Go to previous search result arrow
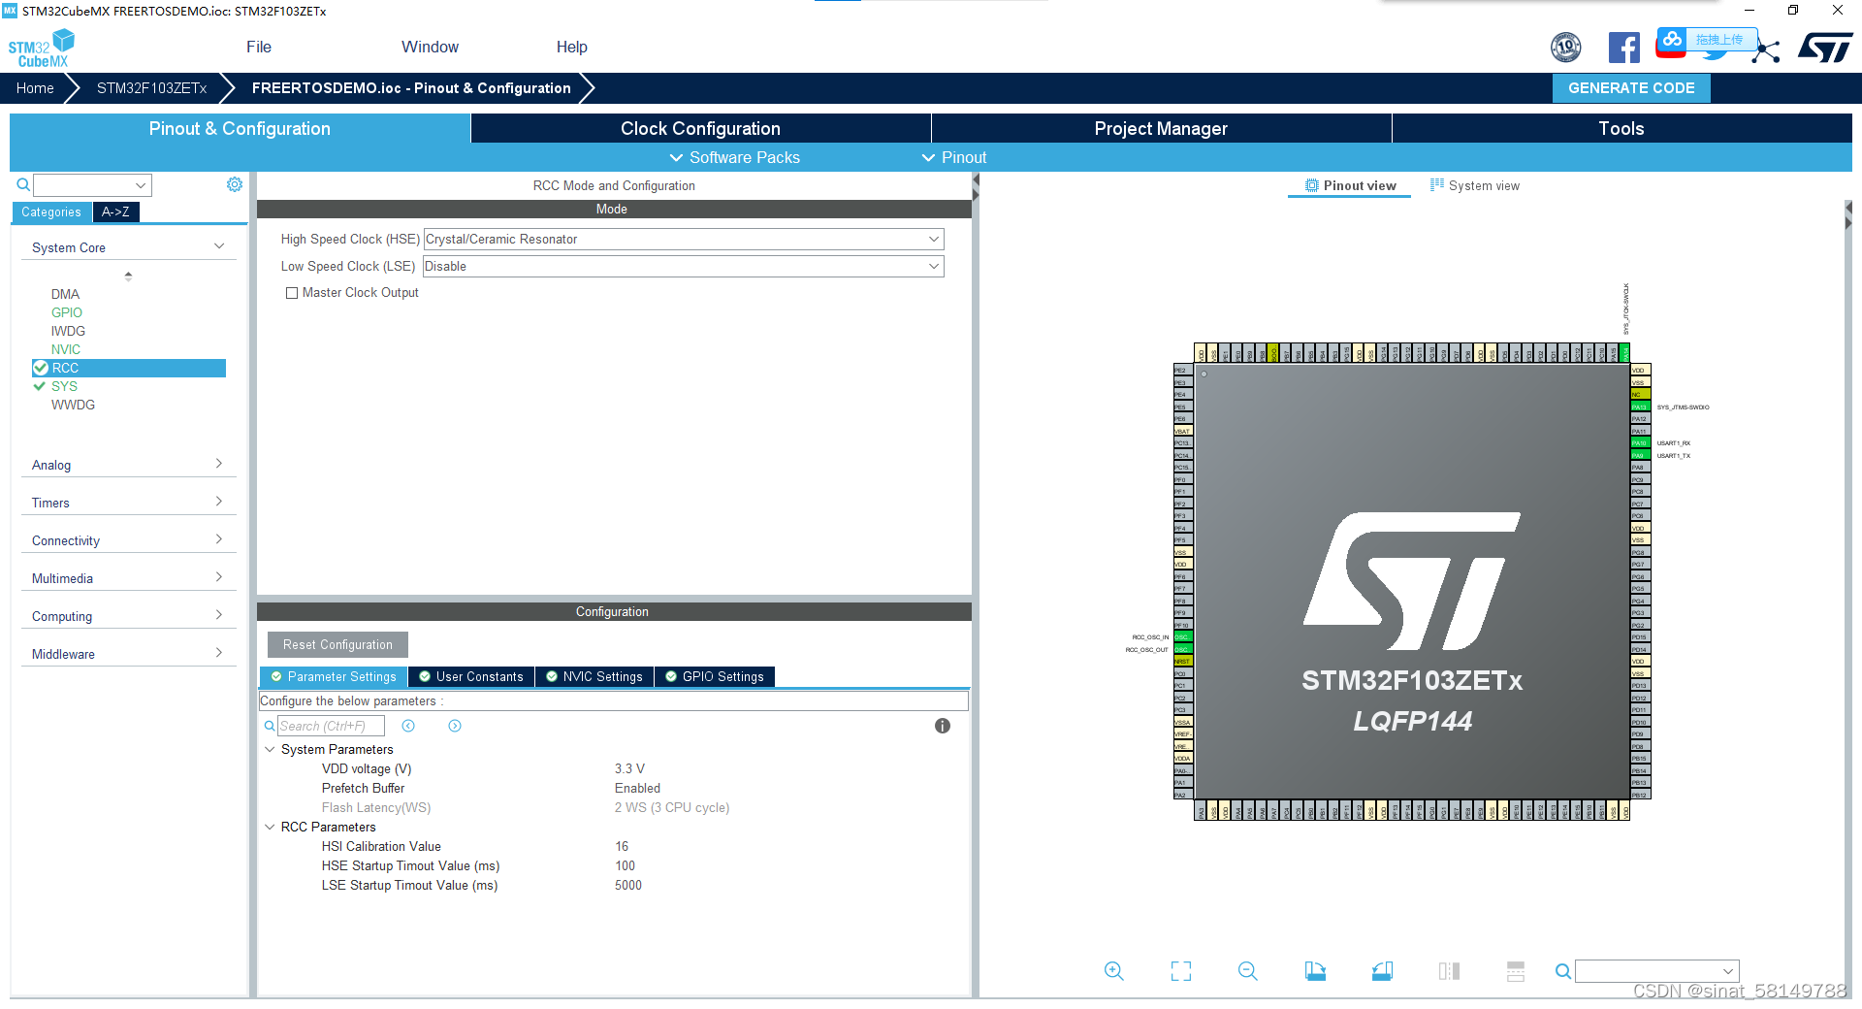 tap(408, 726)
